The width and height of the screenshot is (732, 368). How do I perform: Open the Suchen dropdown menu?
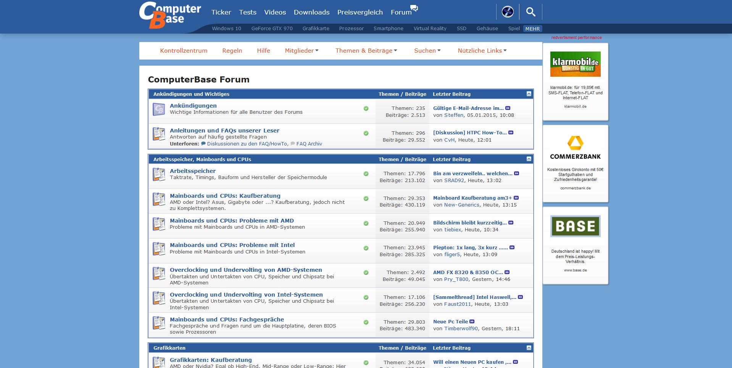427,51
